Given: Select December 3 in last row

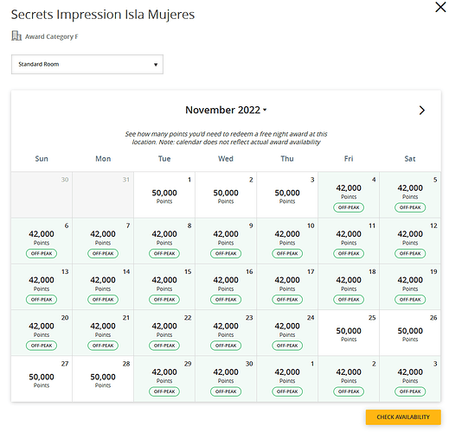Looking at the screenshot, I should [x=410, y=379].
